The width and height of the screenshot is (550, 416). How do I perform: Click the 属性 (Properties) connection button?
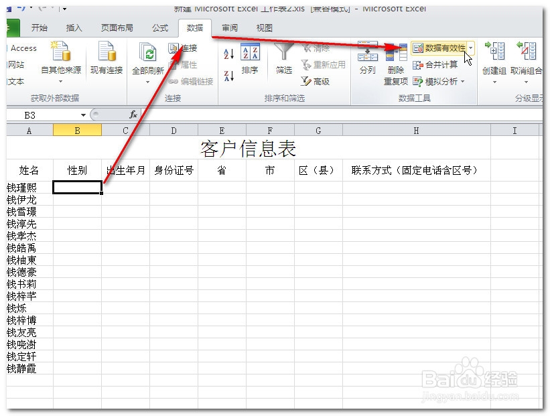(183, 65)
